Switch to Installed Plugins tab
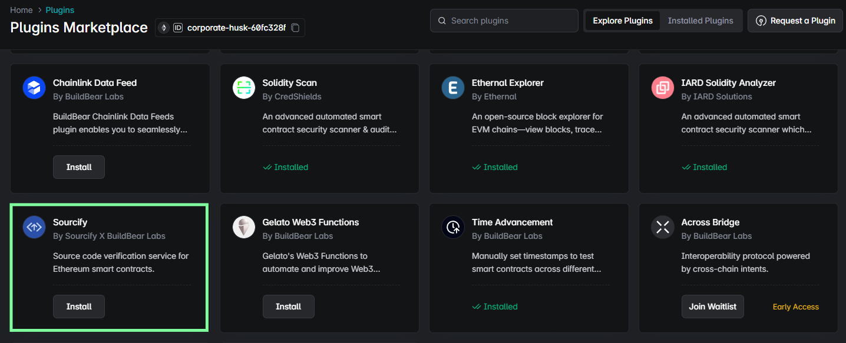This screenshot has width=846, height=343. [x=700, y=21]
